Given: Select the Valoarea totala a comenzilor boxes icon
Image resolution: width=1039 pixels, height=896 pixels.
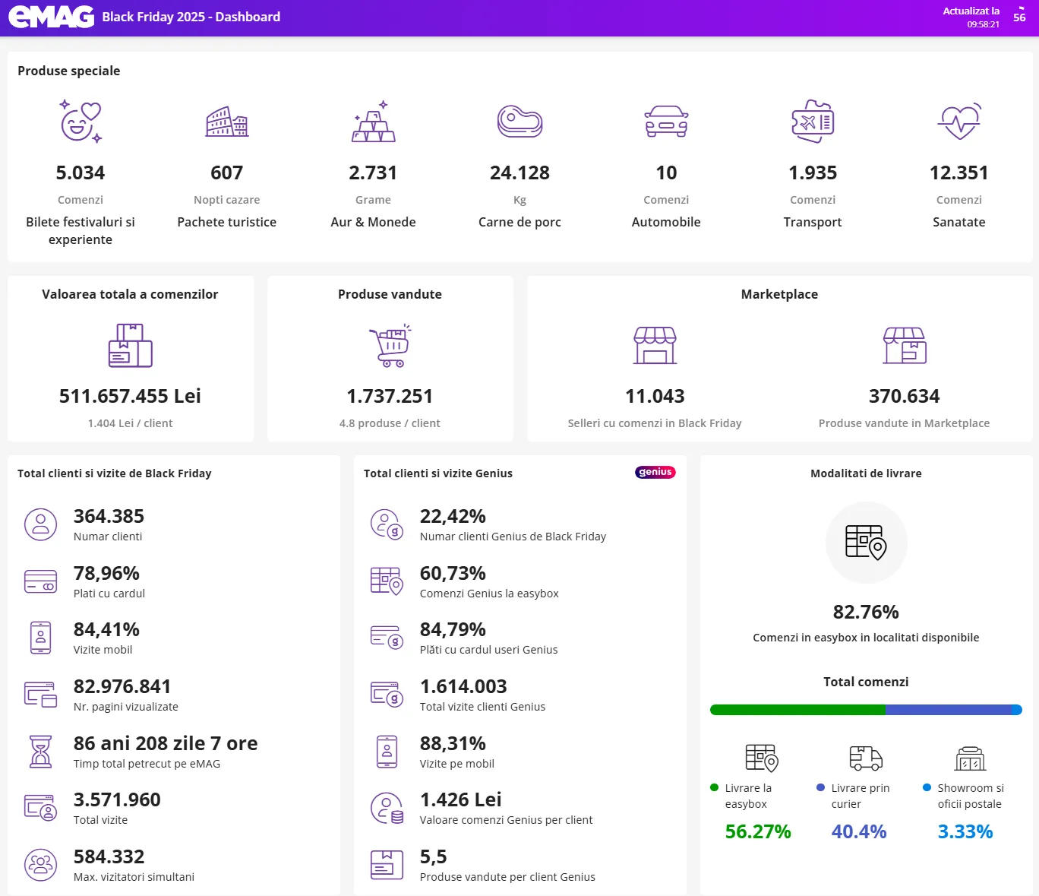Looking at the screenshot, I should click(130, 346).
